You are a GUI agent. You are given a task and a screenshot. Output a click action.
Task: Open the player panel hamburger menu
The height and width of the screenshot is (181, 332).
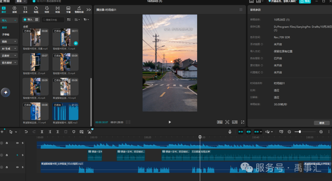(241, 10)
